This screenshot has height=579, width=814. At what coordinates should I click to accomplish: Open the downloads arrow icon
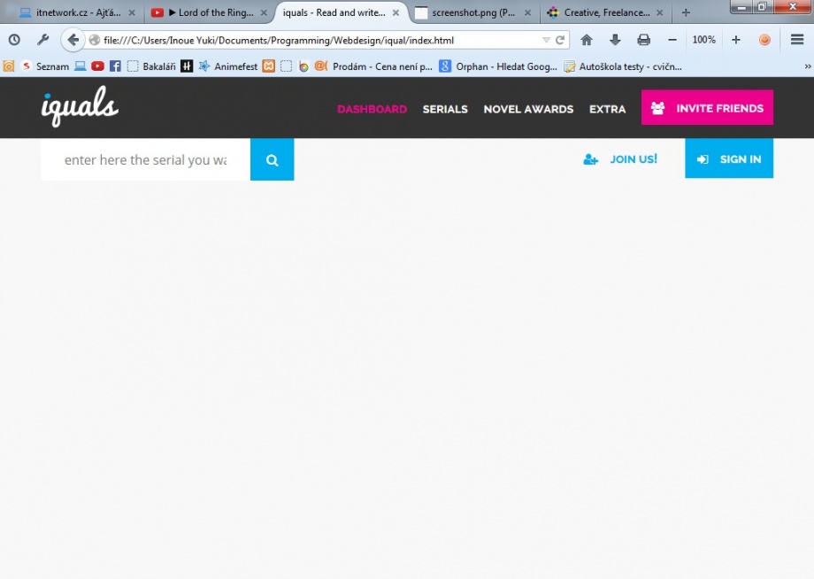615,40
